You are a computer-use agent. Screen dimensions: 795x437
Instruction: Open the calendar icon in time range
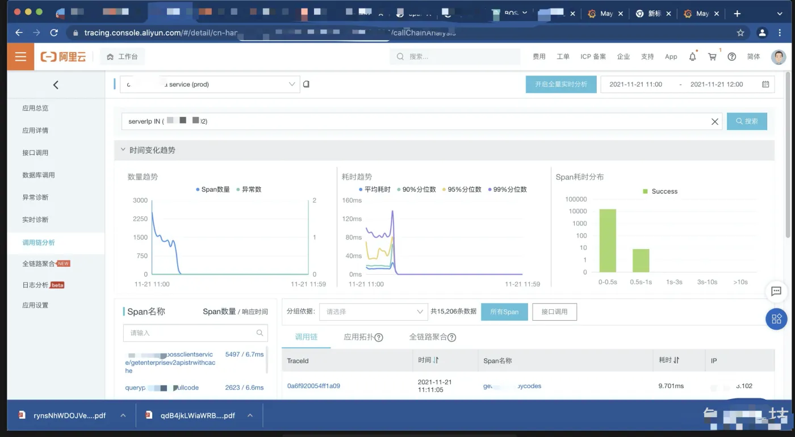[x=765, y=84]
